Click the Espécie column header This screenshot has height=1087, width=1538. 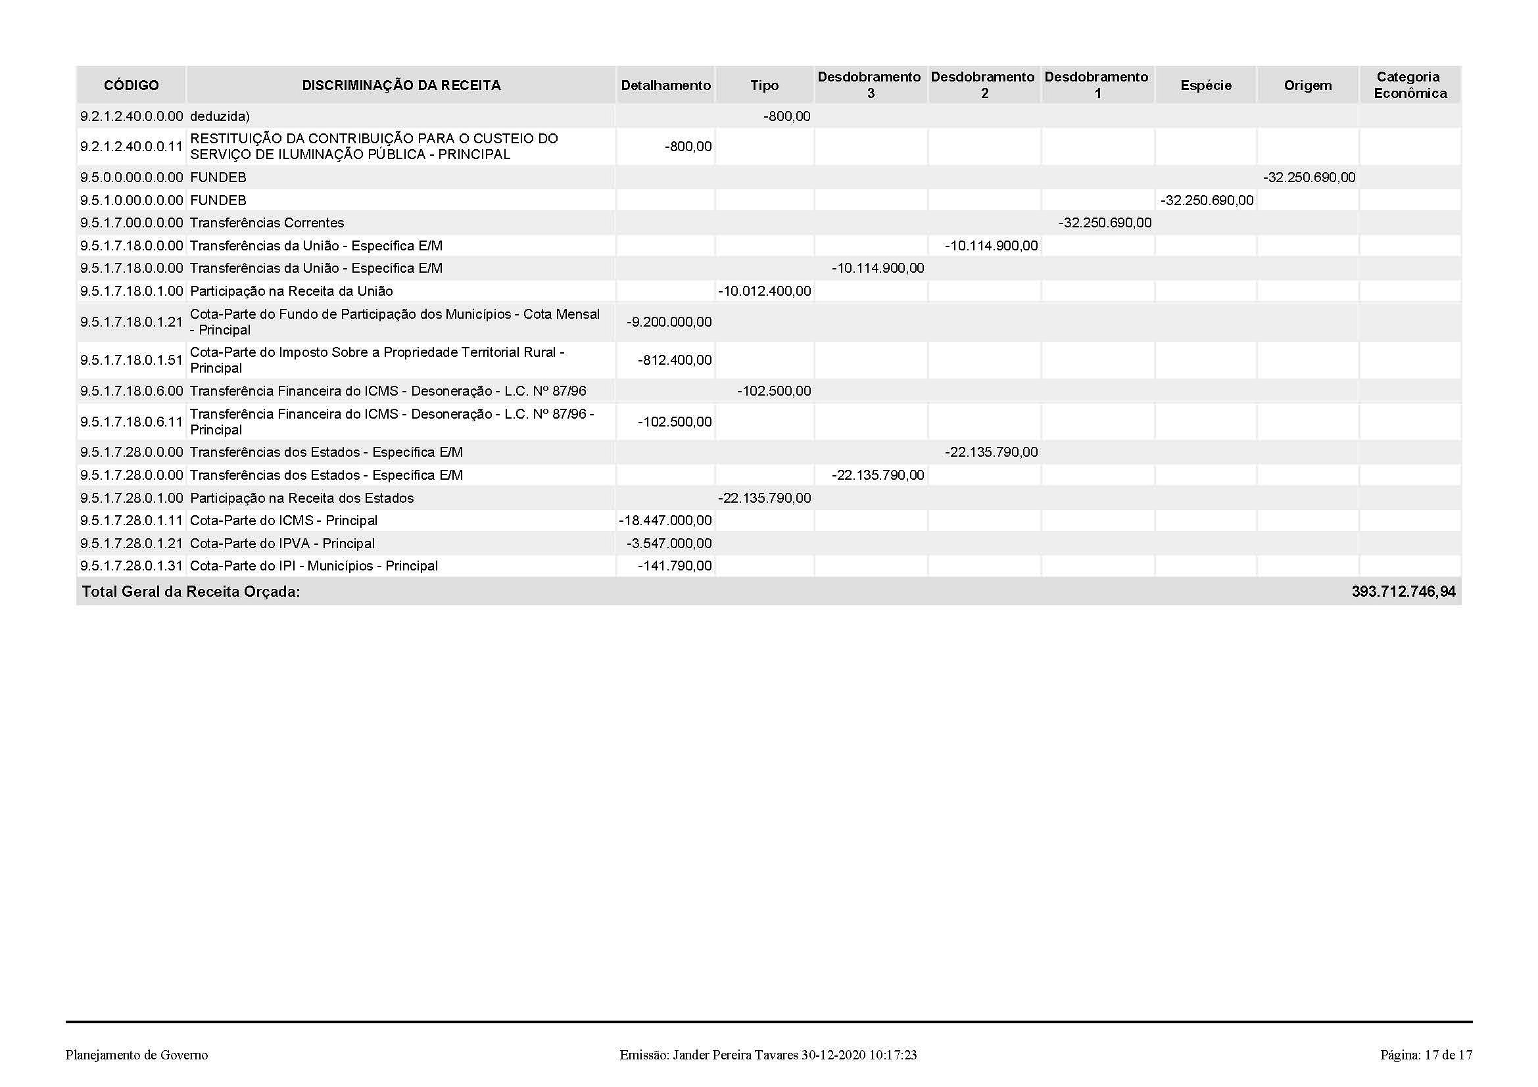click(x=1206, y=85)
